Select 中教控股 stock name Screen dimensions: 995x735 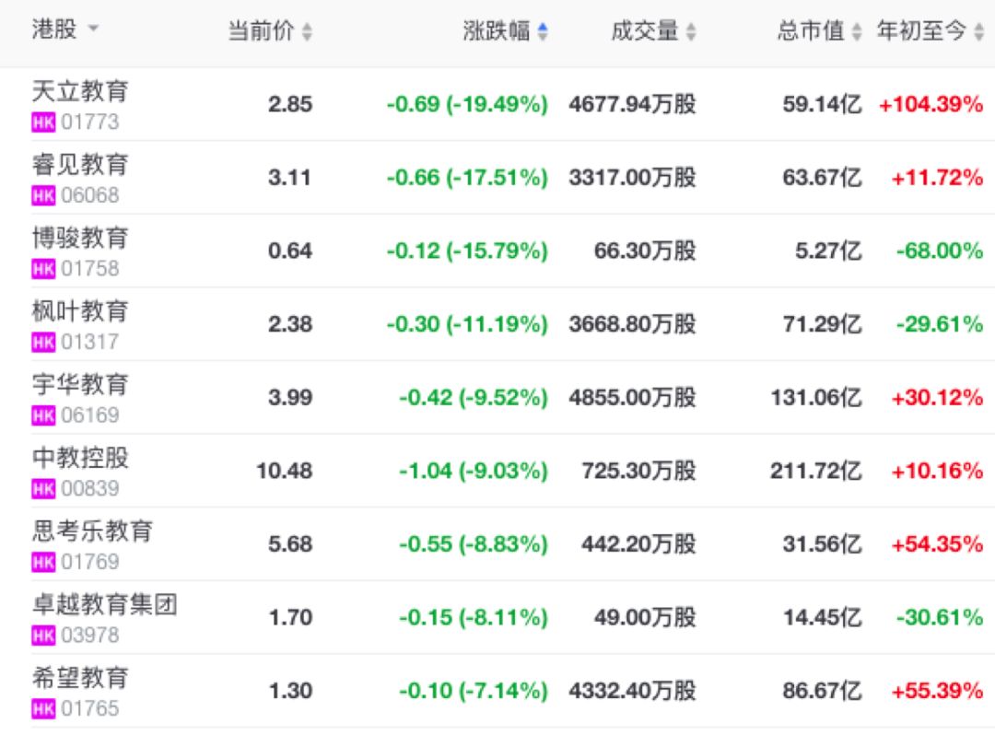[80, 458]
